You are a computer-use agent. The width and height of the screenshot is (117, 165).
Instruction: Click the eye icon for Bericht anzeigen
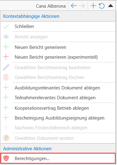coord(6,37)
